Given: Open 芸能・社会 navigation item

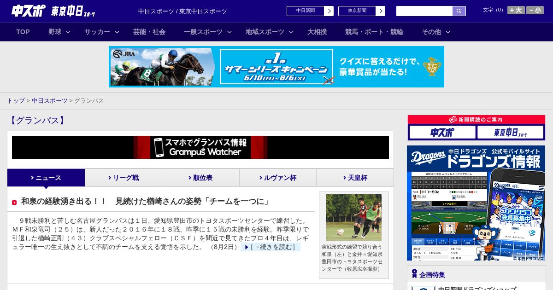Looking at the screenshot, I should (149, 32).
